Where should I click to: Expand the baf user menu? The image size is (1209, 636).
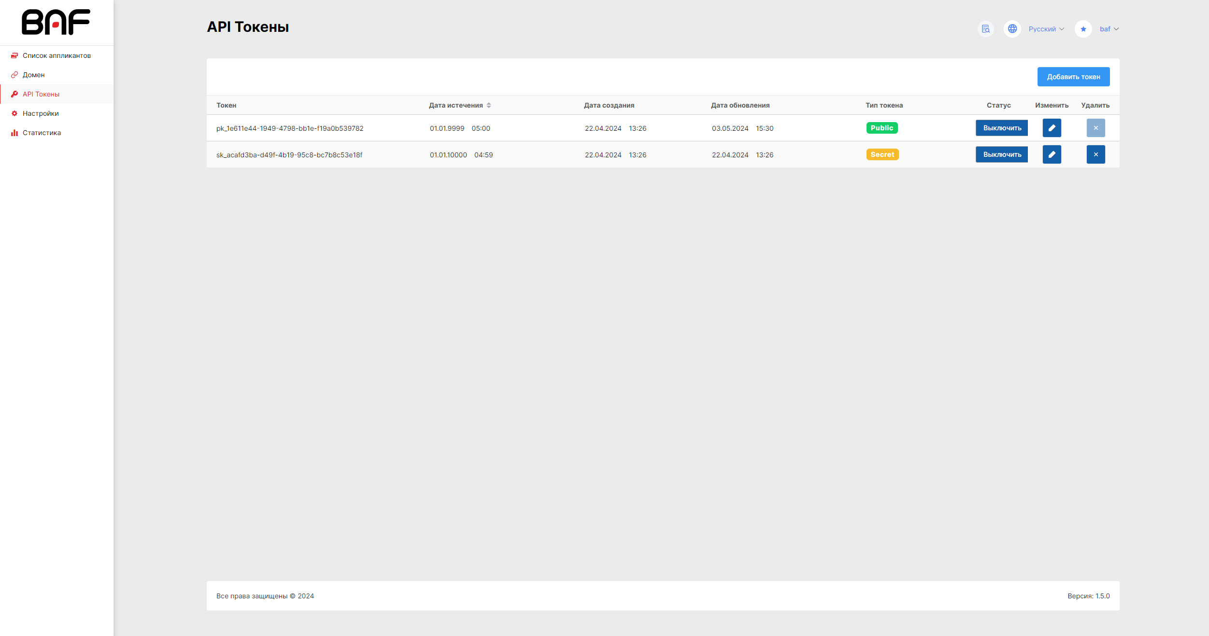click(x=1109, y=29)
